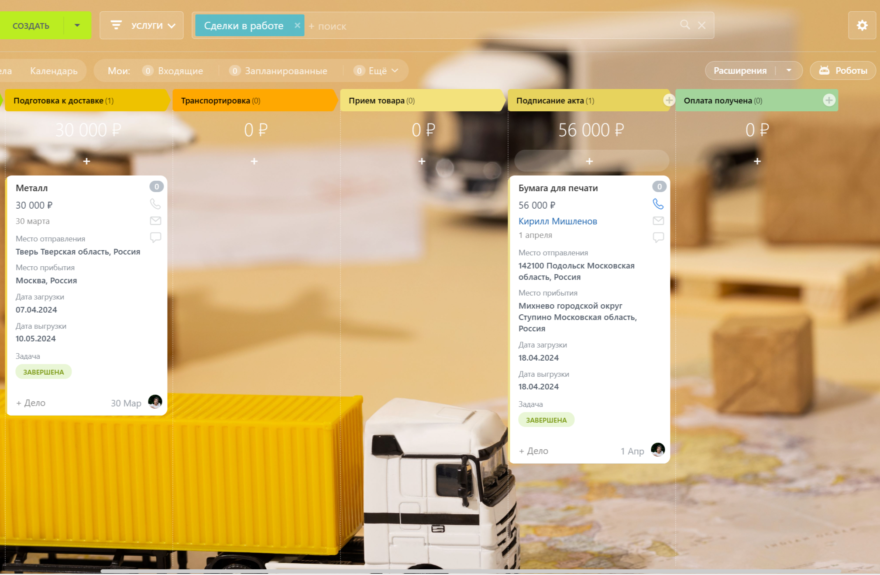Open settings gear icon

coord(862,25)
